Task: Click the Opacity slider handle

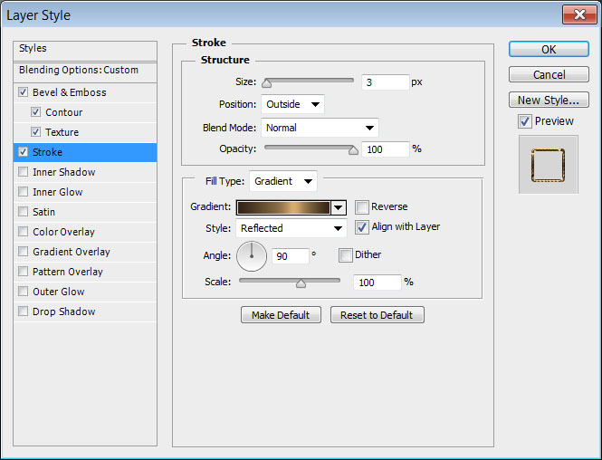Action: tap(353, 150)
